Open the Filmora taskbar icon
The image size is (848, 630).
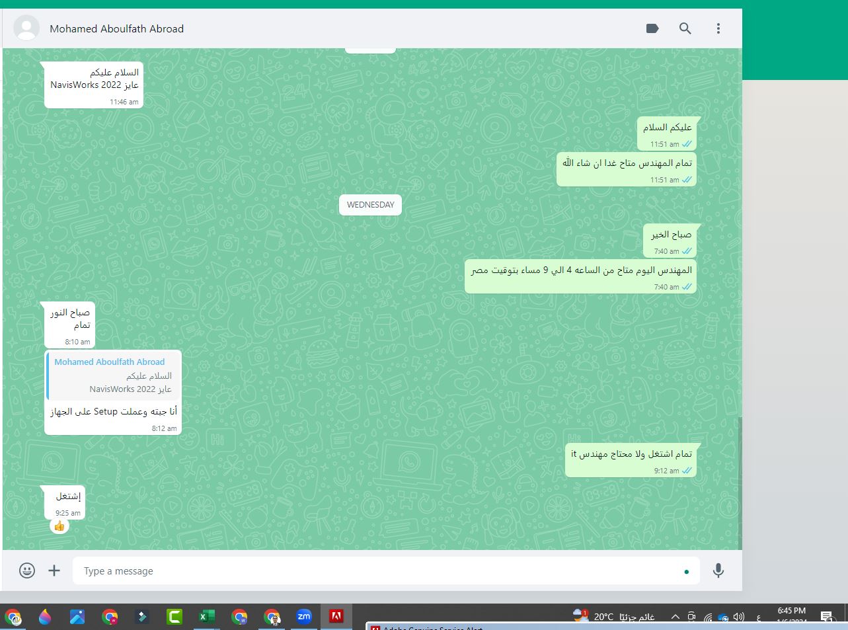(142, 617)
